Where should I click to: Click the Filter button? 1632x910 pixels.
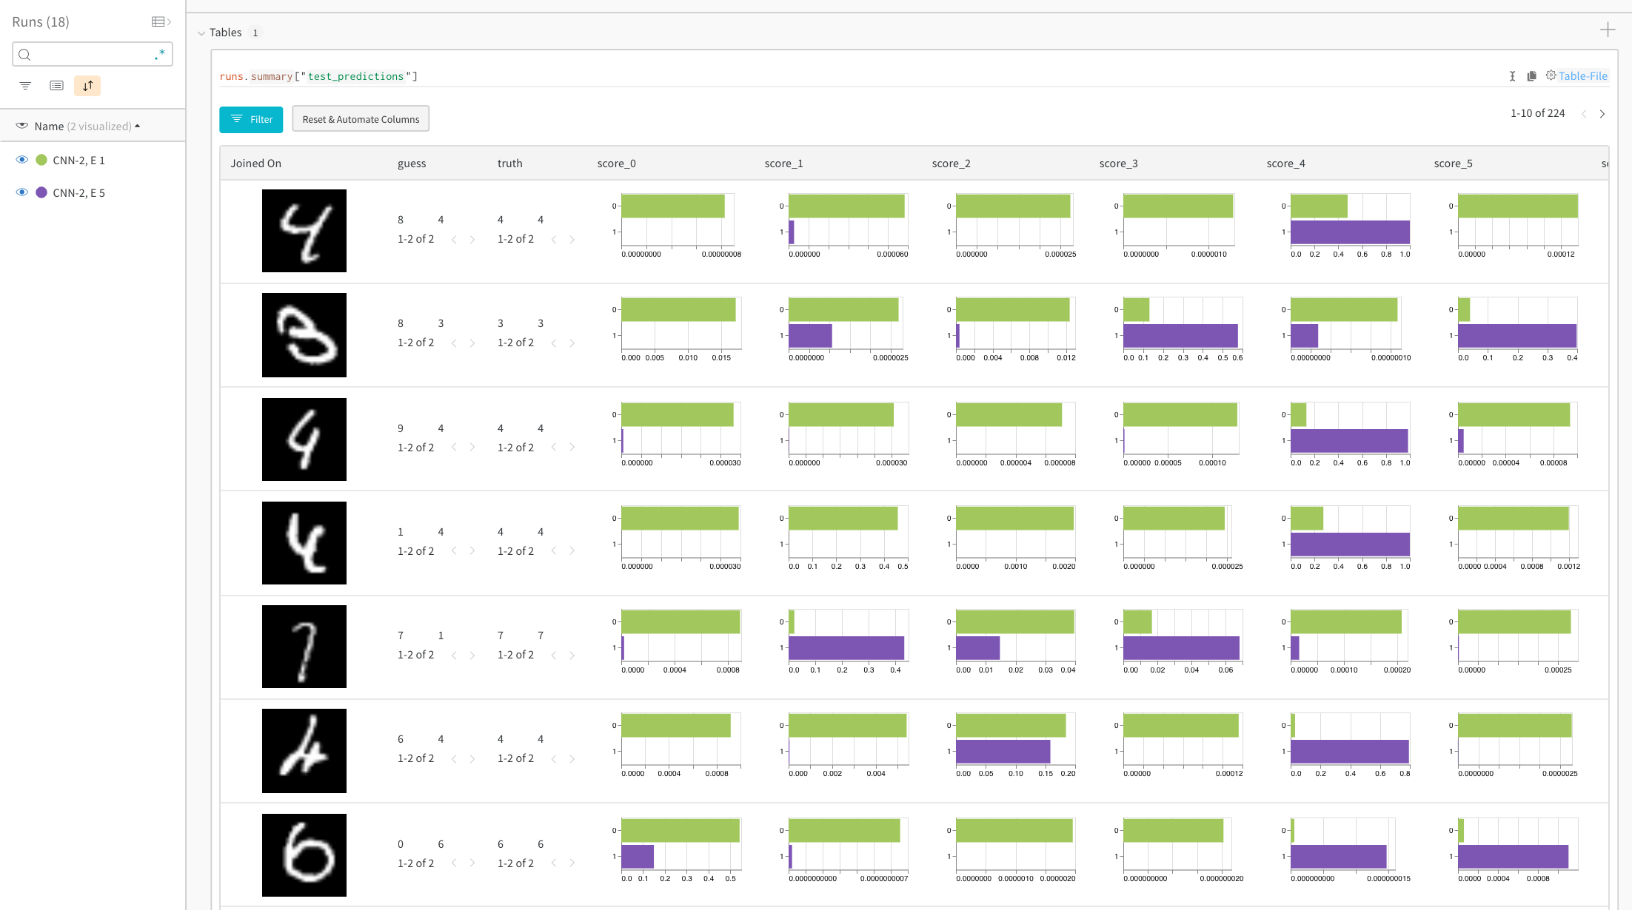[x=251, y=119]
